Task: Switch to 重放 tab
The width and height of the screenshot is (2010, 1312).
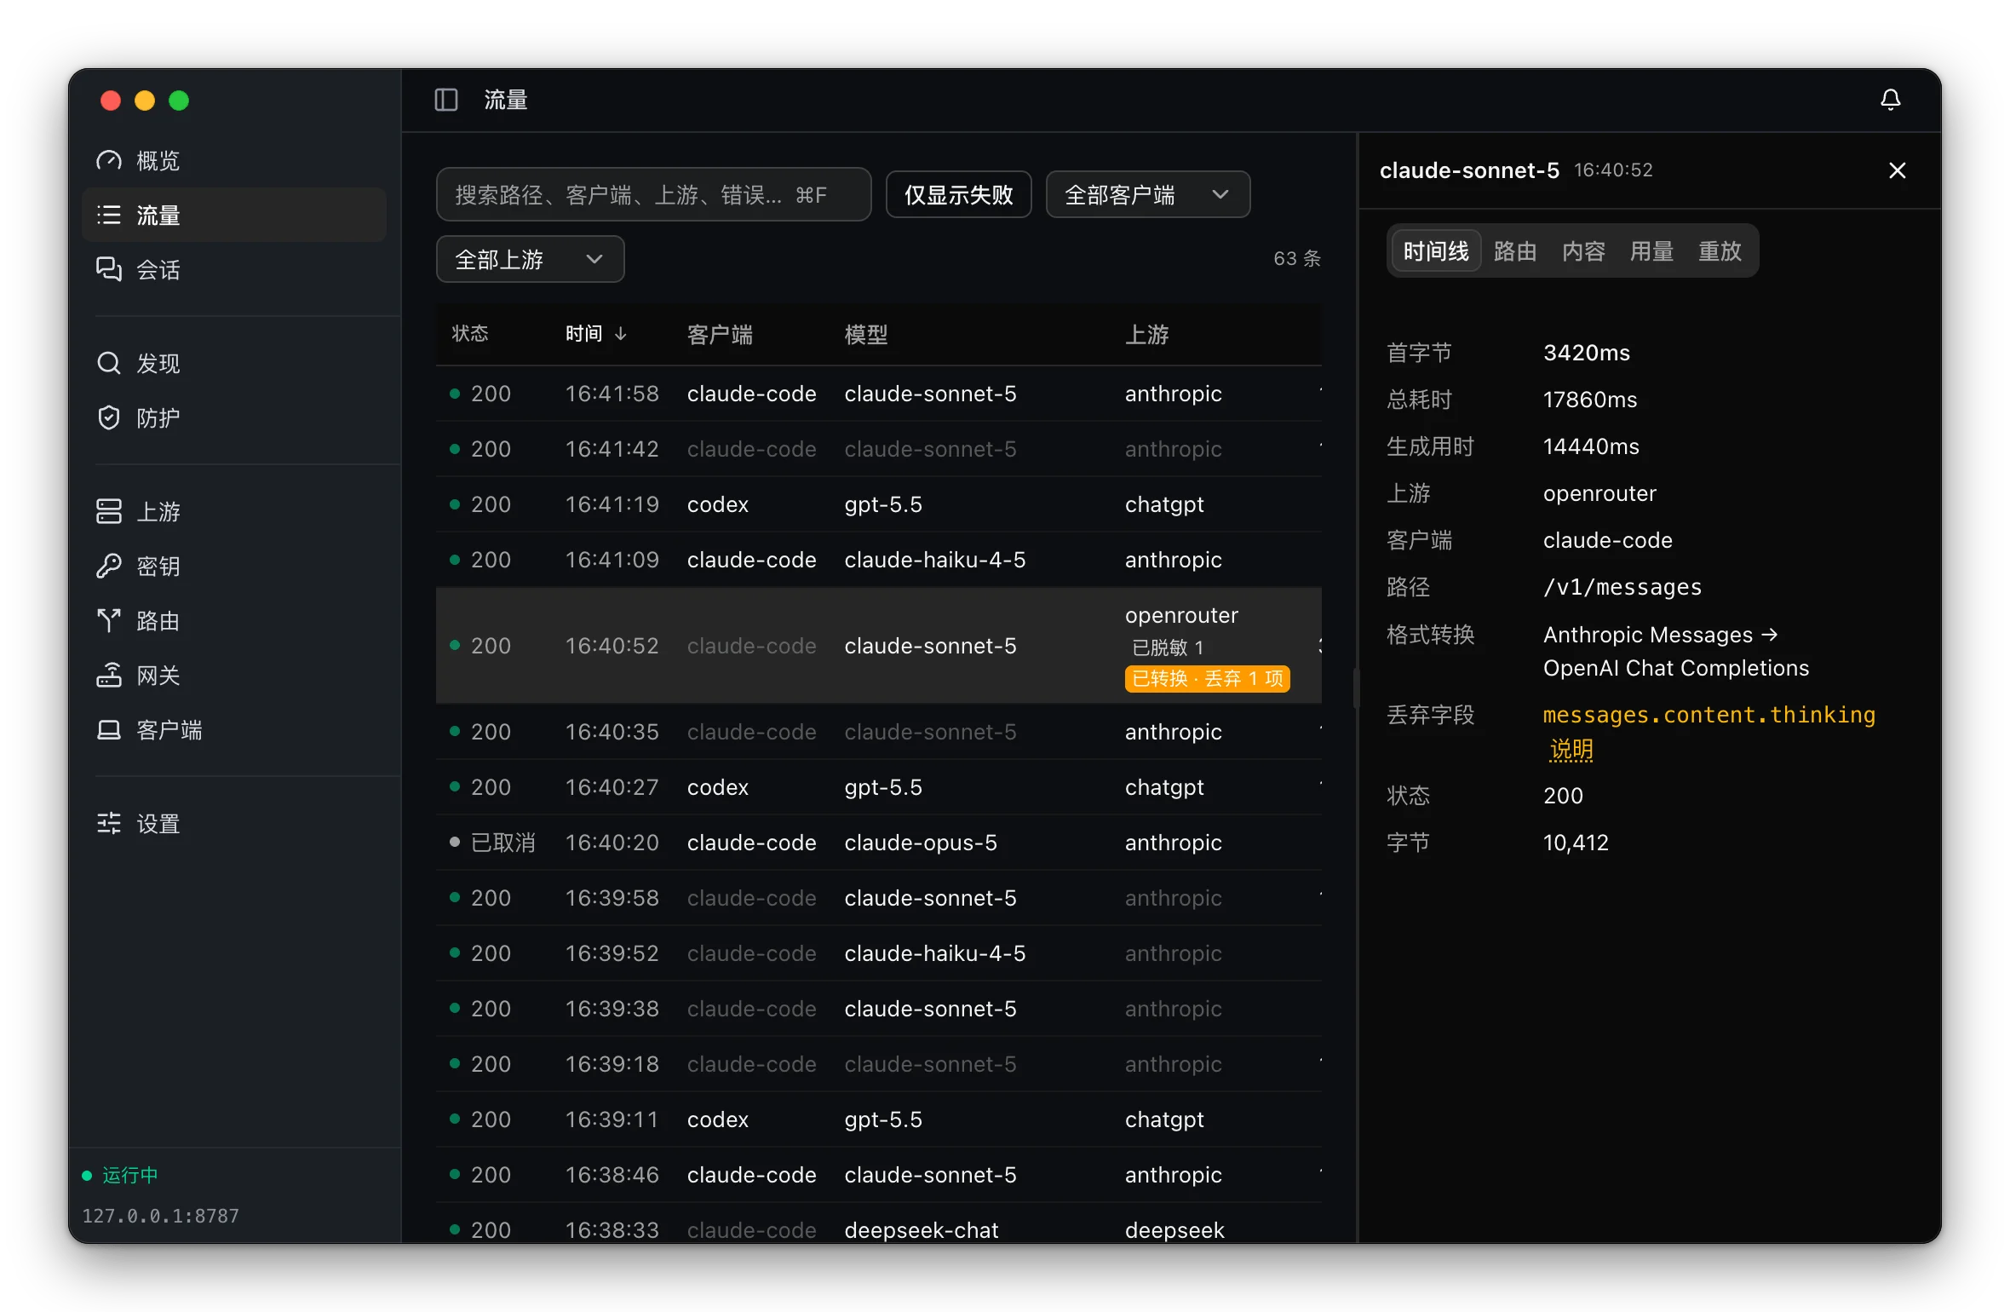Action: tap(1720, 251)
